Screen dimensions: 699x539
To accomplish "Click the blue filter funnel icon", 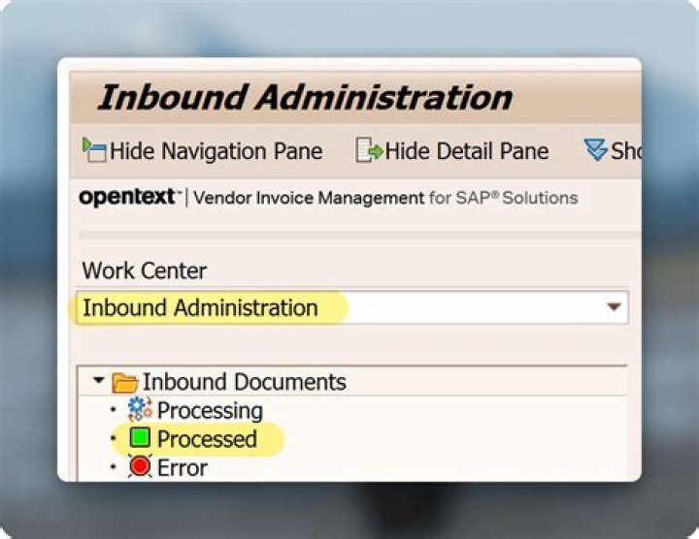I will click(596, 150).
